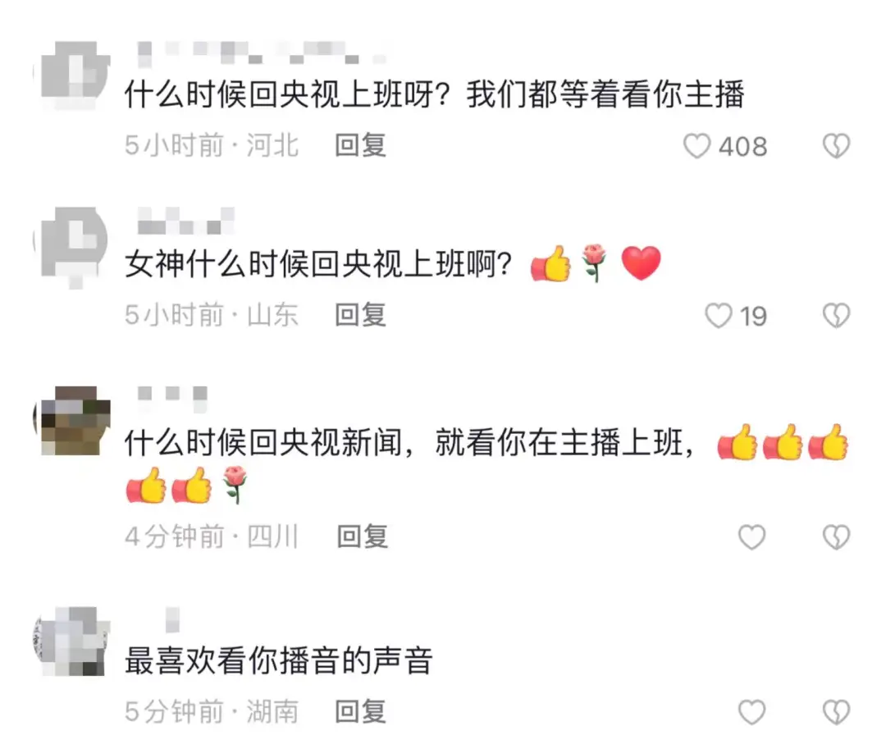Like the 四川 comment posted 4分钟前

tap(752, 536)
